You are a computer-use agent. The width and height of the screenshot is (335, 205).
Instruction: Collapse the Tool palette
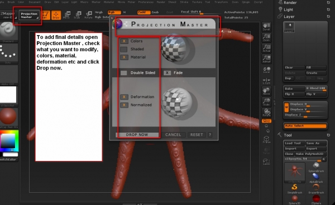coord(288,135)
